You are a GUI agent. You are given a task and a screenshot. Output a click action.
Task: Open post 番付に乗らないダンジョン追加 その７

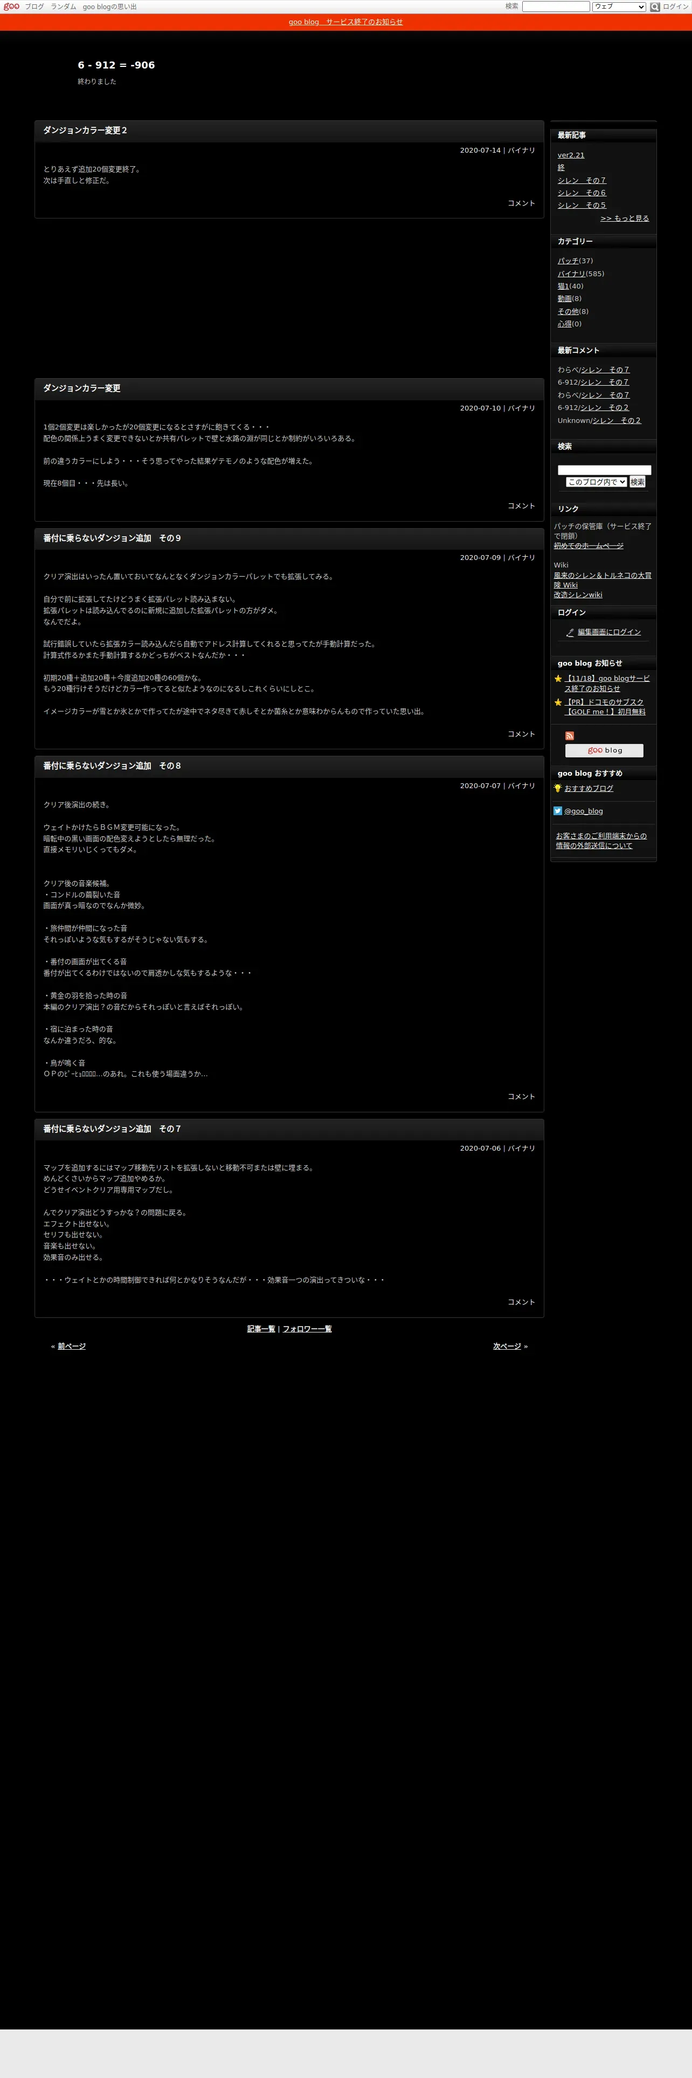pos(112,1129)
